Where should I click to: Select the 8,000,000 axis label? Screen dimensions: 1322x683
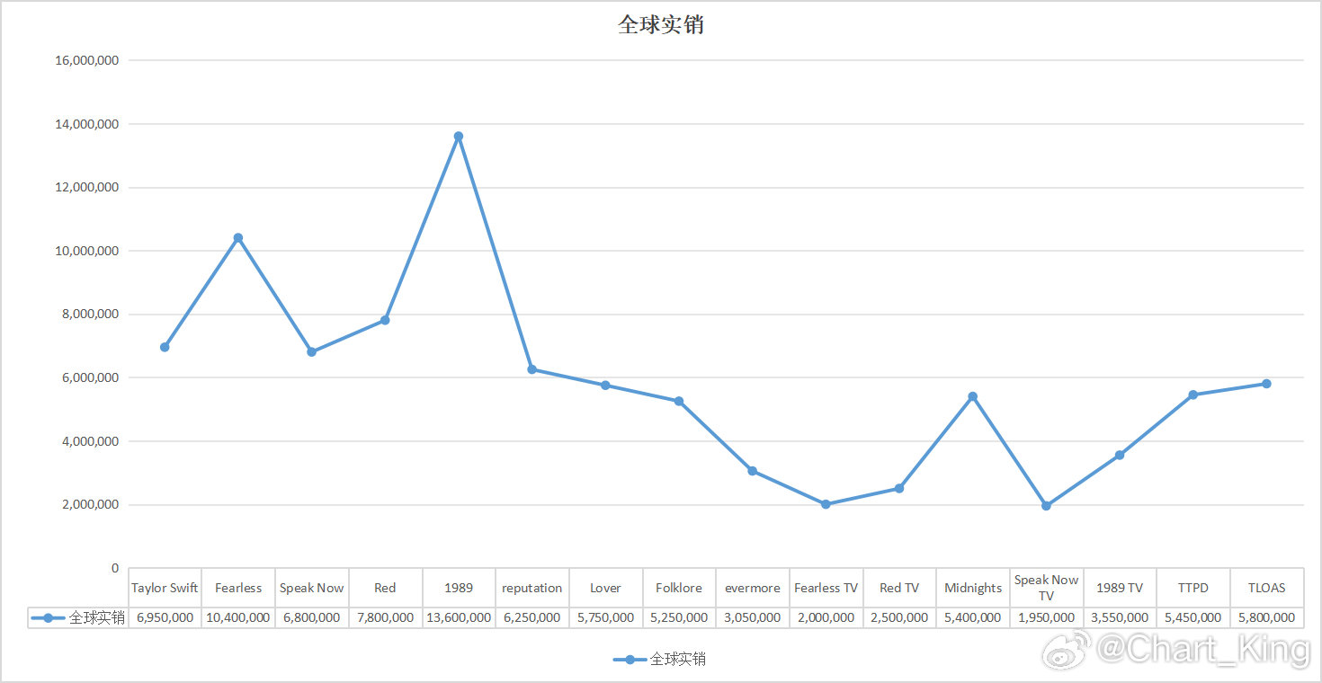tap(90, 315)
